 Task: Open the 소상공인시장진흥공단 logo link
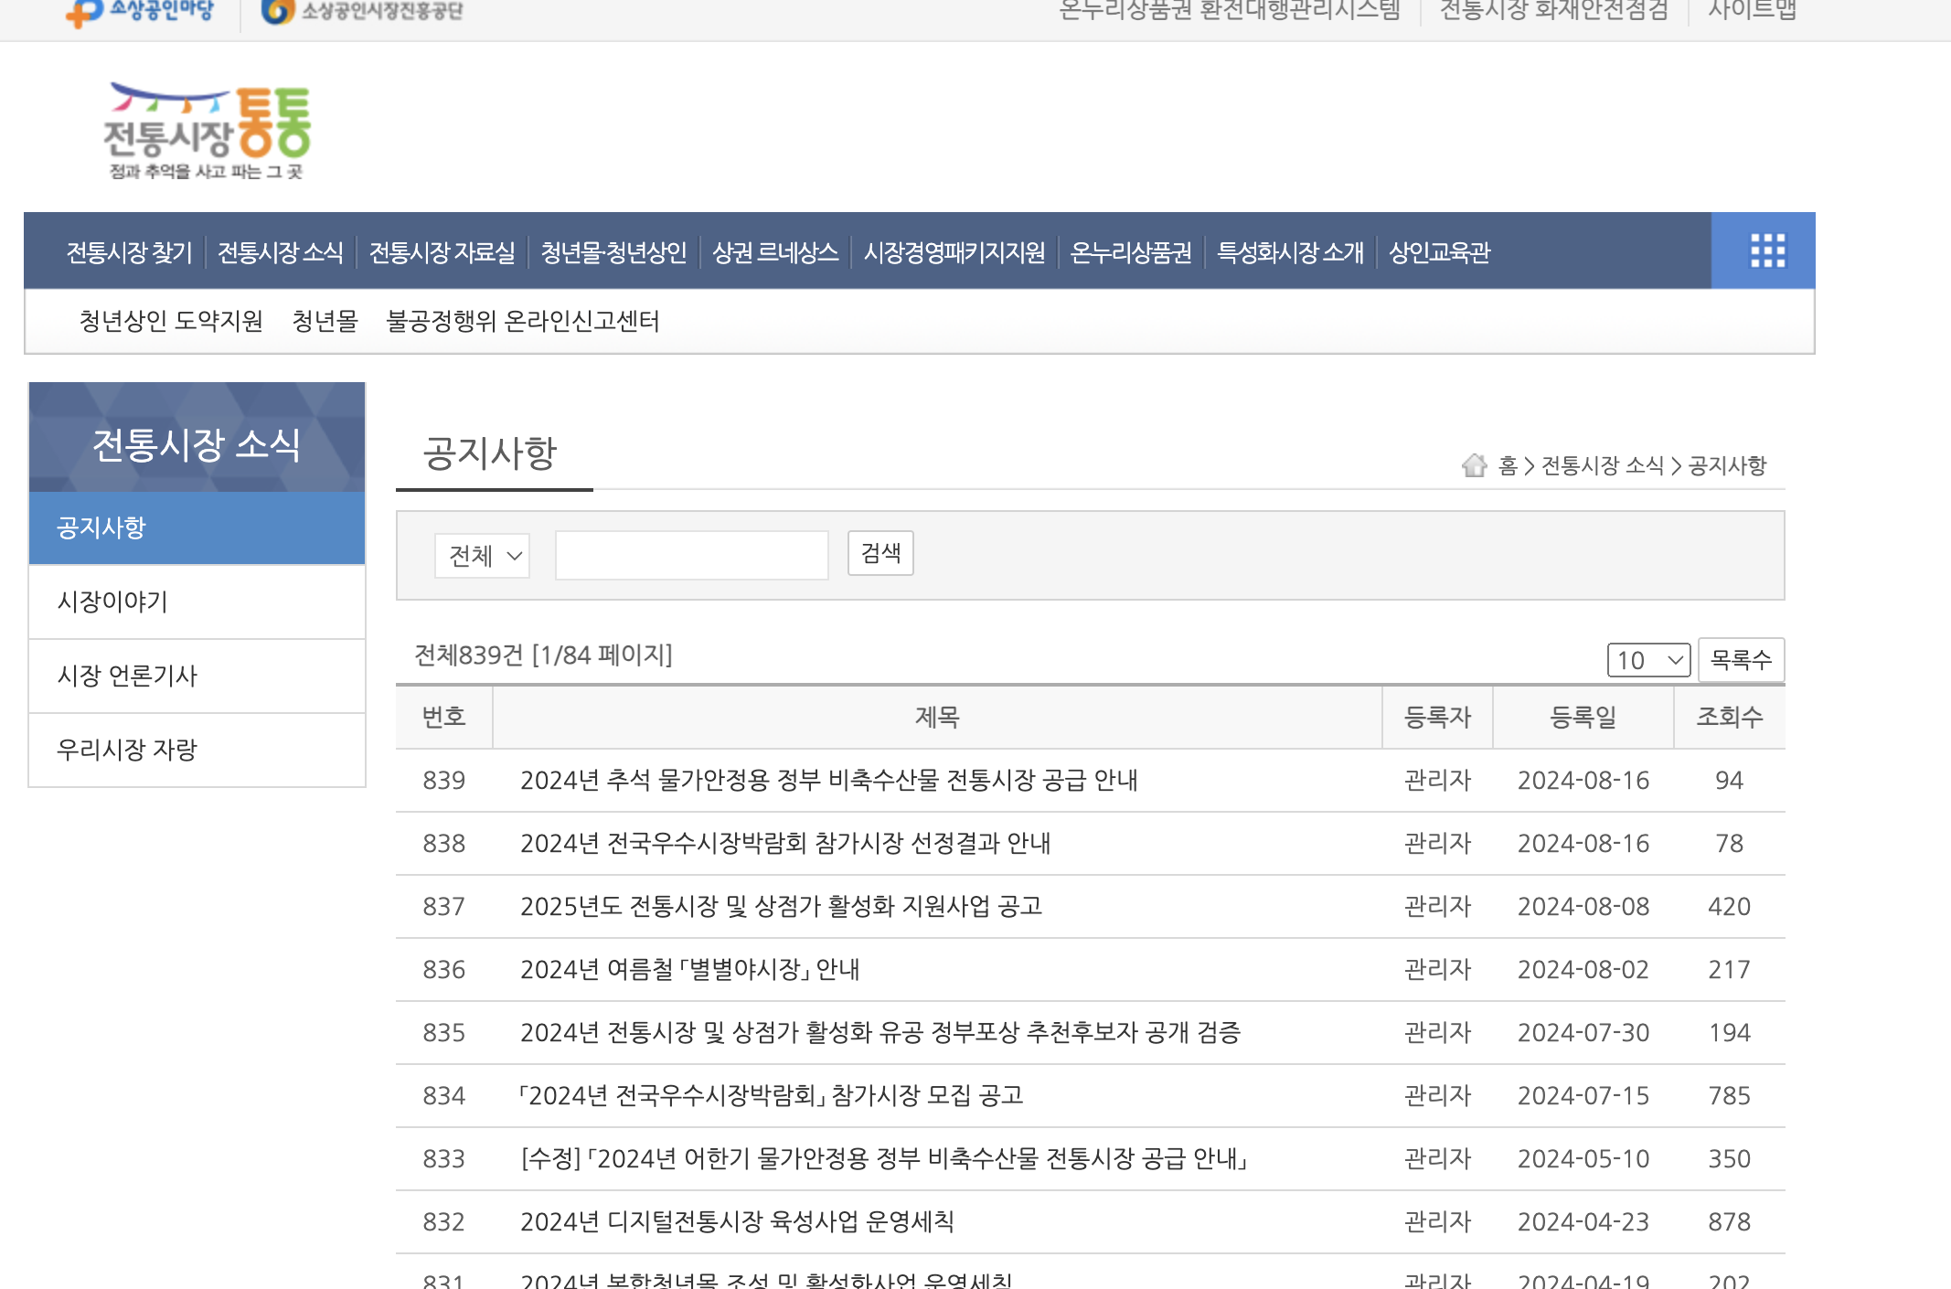coord(363,11)
